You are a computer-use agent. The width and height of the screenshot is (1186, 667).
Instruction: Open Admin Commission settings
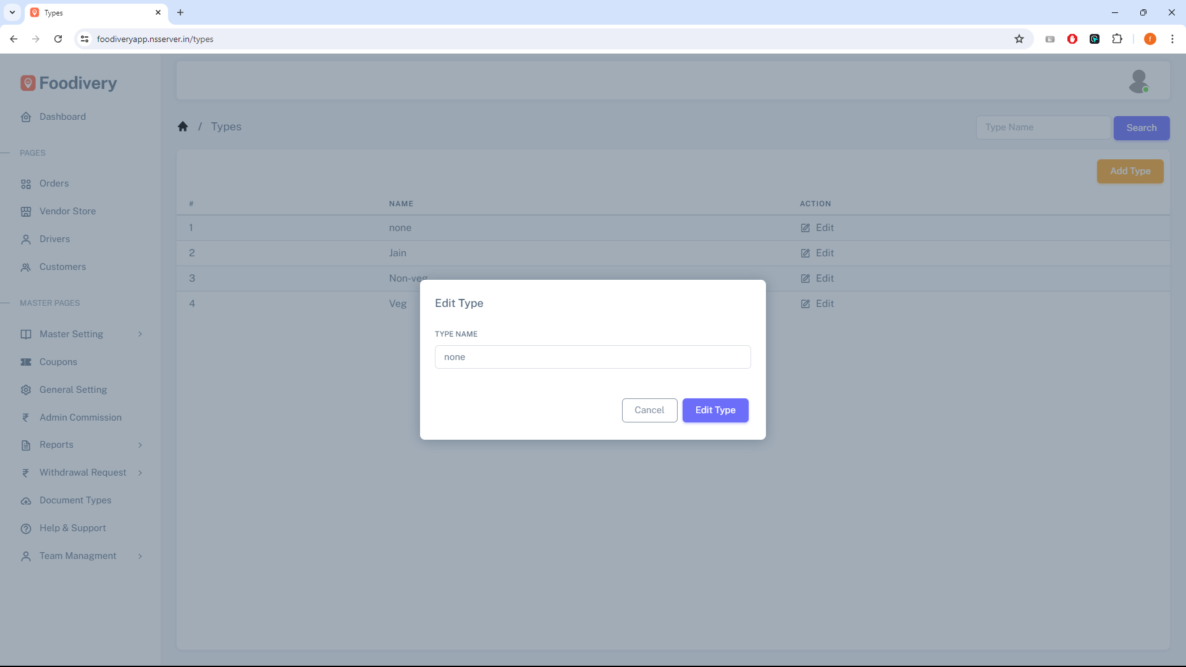click(x=80, y=417)
